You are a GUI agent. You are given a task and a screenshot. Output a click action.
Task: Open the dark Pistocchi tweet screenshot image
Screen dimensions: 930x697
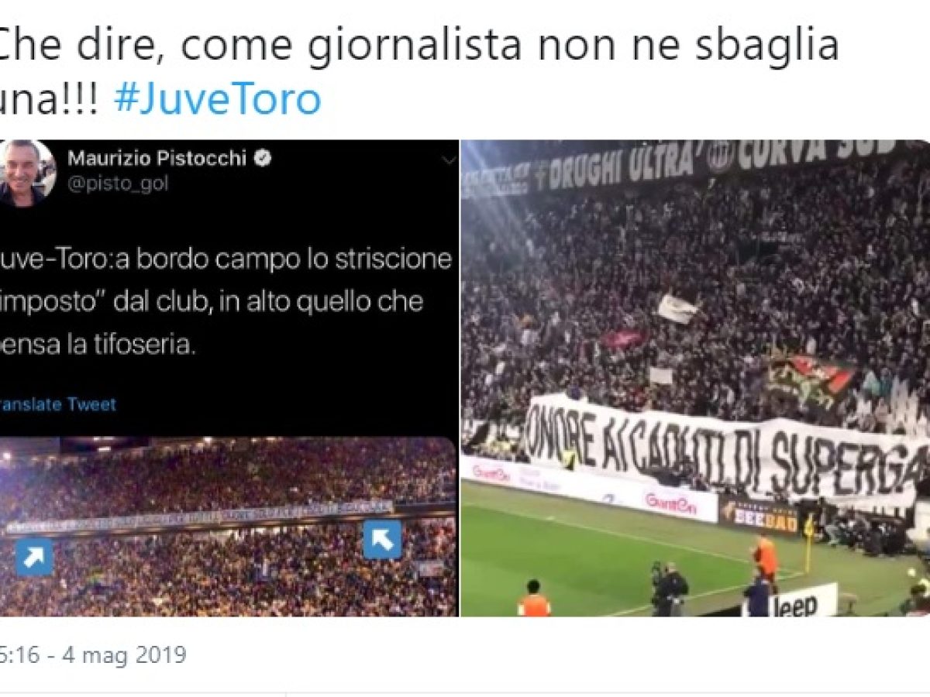[x=229, y=378]
